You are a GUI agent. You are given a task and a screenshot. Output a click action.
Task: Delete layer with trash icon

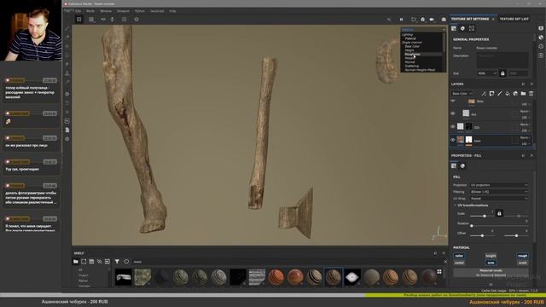click(x=531, y=93)
